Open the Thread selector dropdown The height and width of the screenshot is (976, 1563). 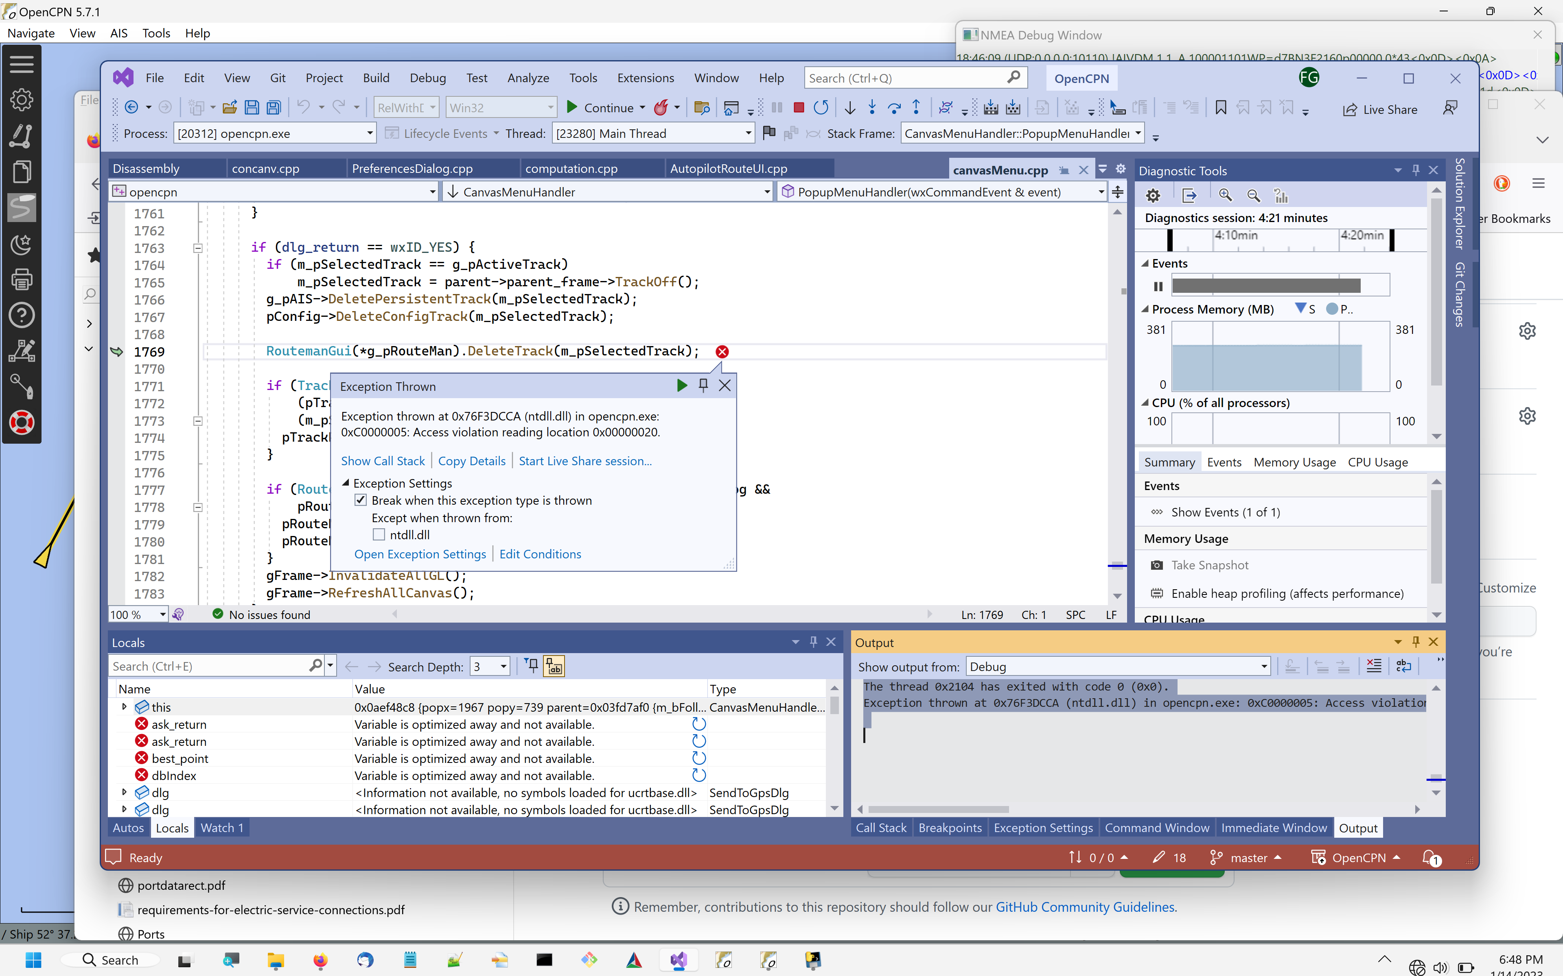coord(746,133)
